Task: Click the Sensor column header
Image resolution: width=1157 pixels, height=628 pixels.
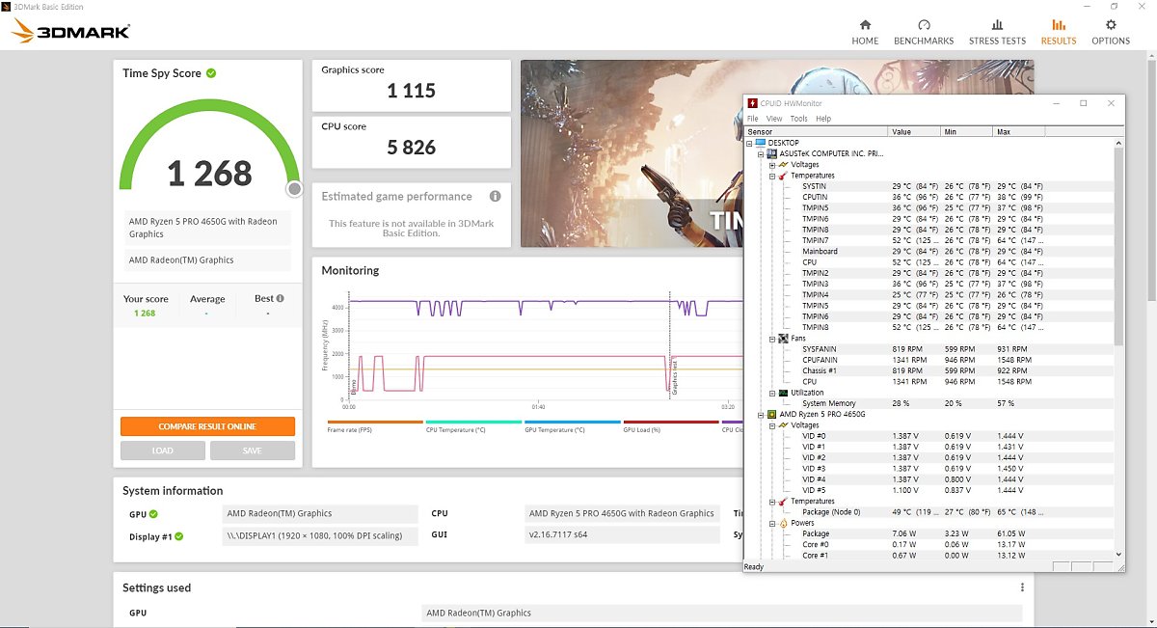Action: click(816, 131)
